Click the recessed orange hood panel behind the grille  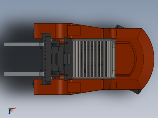click(125, 59)
